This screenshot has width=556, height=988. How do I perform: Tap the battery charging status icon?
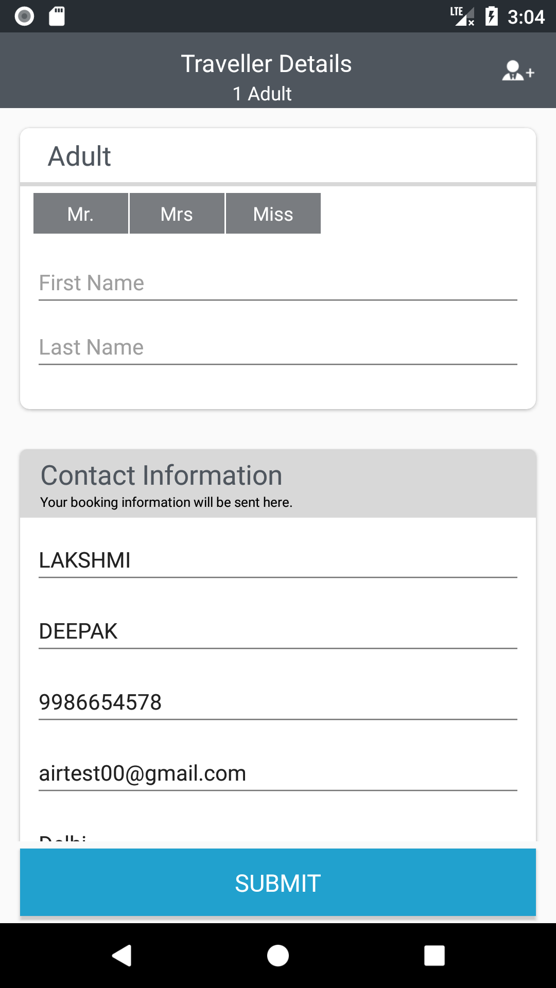click(492, 16)
